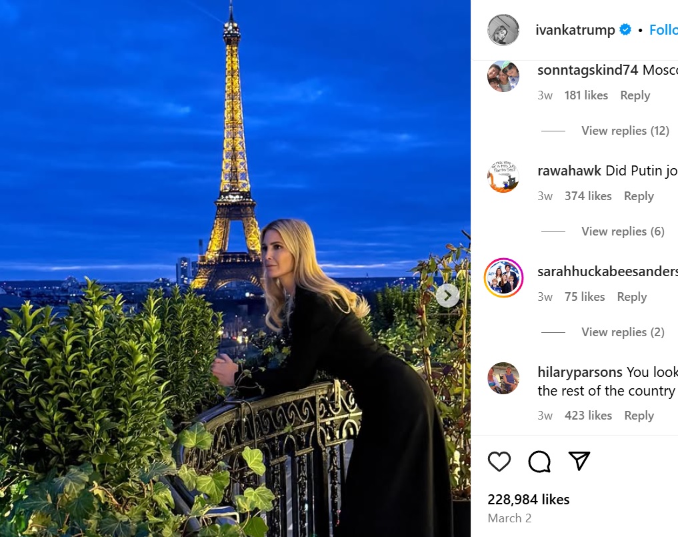Advance to next photo with arrow
Image resolution: width=678 pixels, height=537 pixels.
point(447,296)
